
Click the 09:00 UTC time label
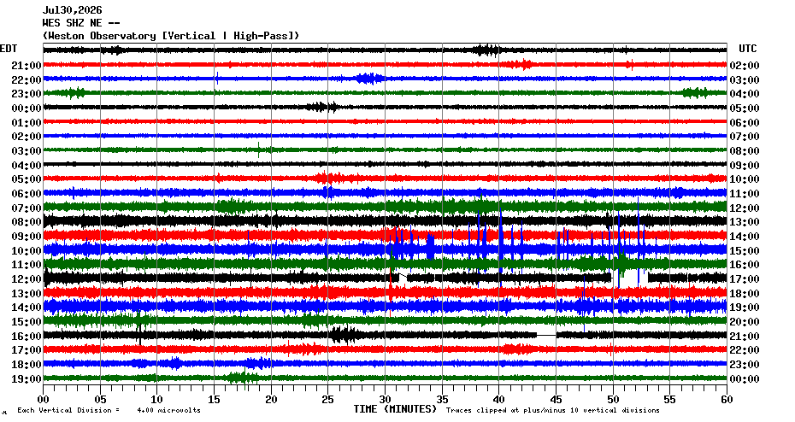(745, 165)
